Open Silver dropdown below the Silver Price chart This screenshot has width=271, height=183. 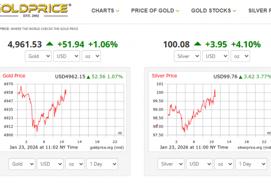(x=171, y=164)
